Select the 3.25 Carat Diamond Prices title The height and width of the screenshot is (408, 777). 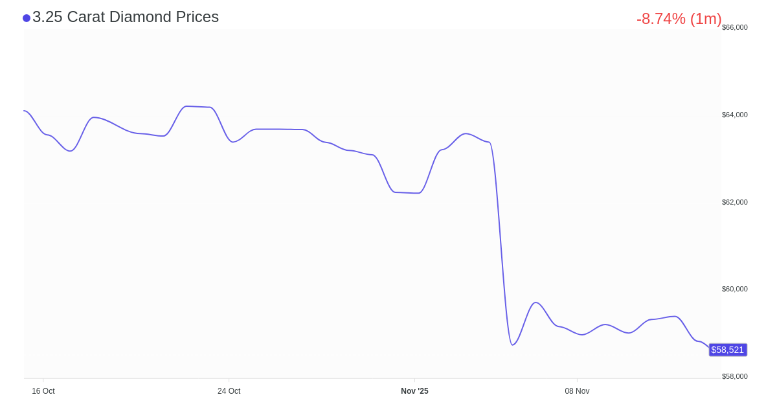[x=126, y=17]
